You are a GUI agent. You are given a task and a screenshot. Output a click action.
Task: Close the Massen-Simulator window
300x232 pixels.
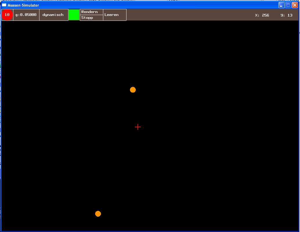tap(295, 5)
